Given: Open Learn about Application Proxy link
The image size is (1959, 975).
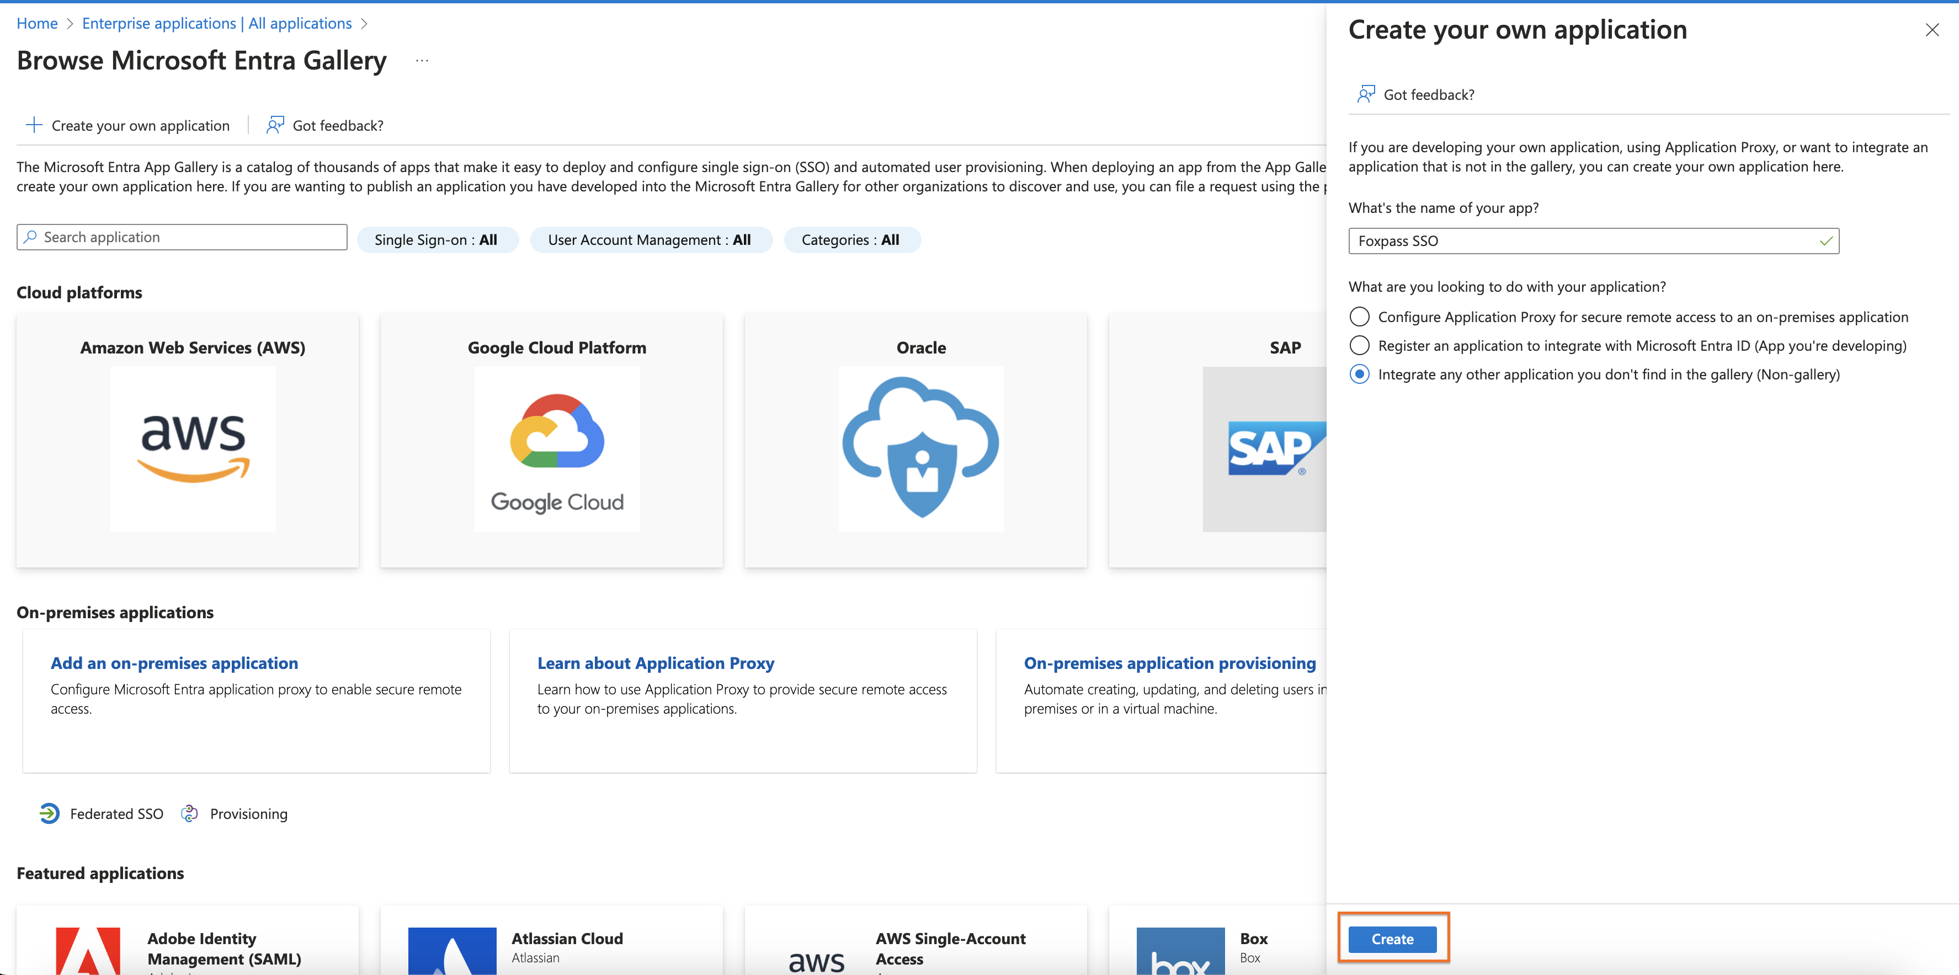Looking at the screenshot, I should (656, 663).
